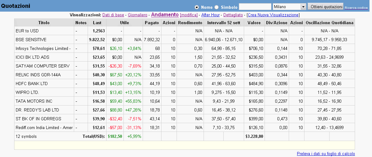Select Infosys Technologies Limited row title
372x157 pixels.
pyautogui.click(x=43, y=48)
